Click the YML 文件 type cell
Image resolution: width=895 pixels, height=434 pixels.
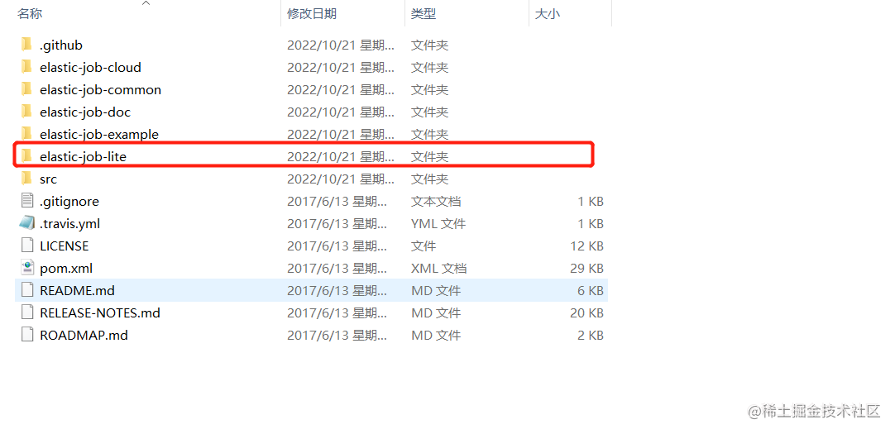click(438, 223)
